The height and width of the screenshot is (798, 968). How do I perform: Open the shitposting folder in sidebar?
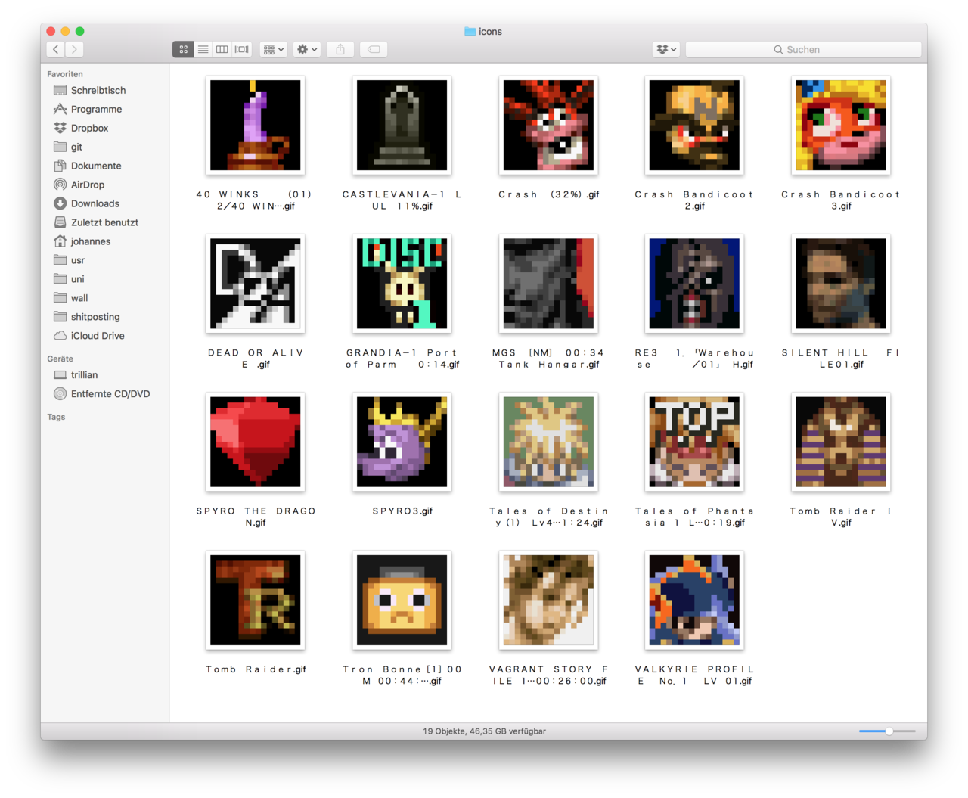(x=95, y=317)
